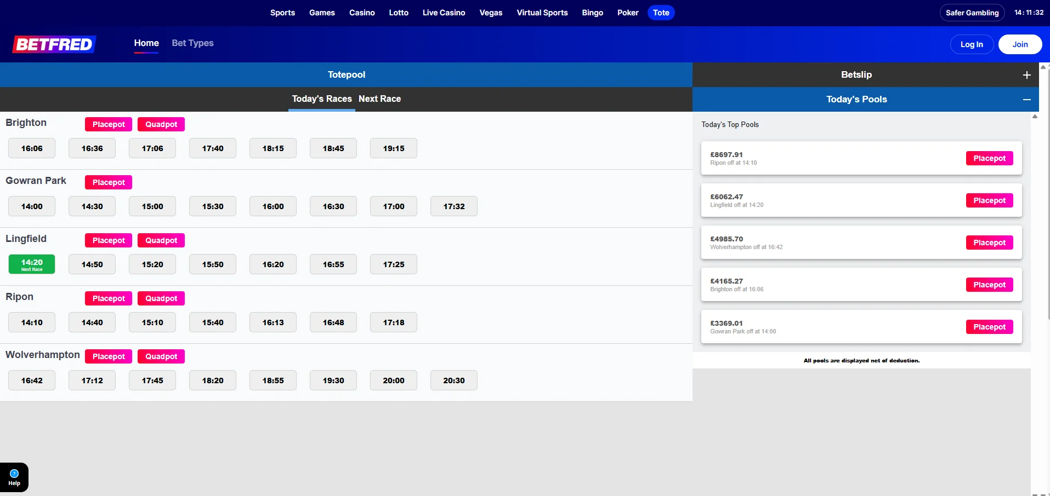Select Wolverhampton 16:42 race
The image size is (1050, 496).
click(32, 380)
